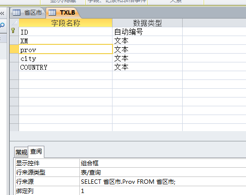Select the row selector for the city field
The width and height of the screenshot is (246, 195).
14,58
